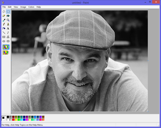
Task: Click the 'untitled - Paint' title text
Action: point(80,3)
